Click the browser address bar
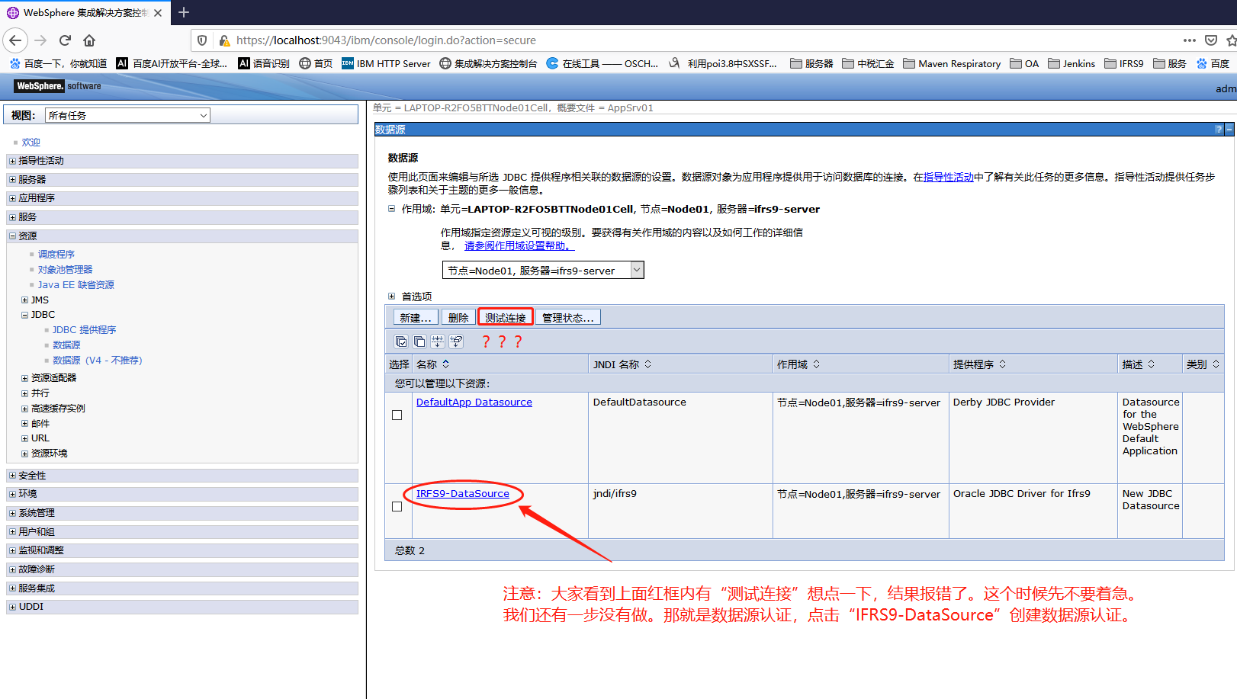The image size is (1237, 699). pyautogui.click(x=534, y=40)
